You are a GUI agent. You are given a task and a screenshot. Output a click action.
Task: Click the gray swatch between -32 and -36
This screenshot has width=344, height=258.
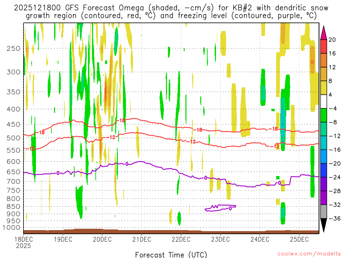(x=324, y=212)
